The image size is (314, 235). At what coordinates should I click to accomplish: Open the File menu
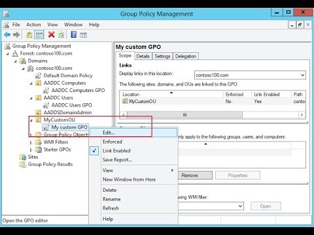click(16, 25)
